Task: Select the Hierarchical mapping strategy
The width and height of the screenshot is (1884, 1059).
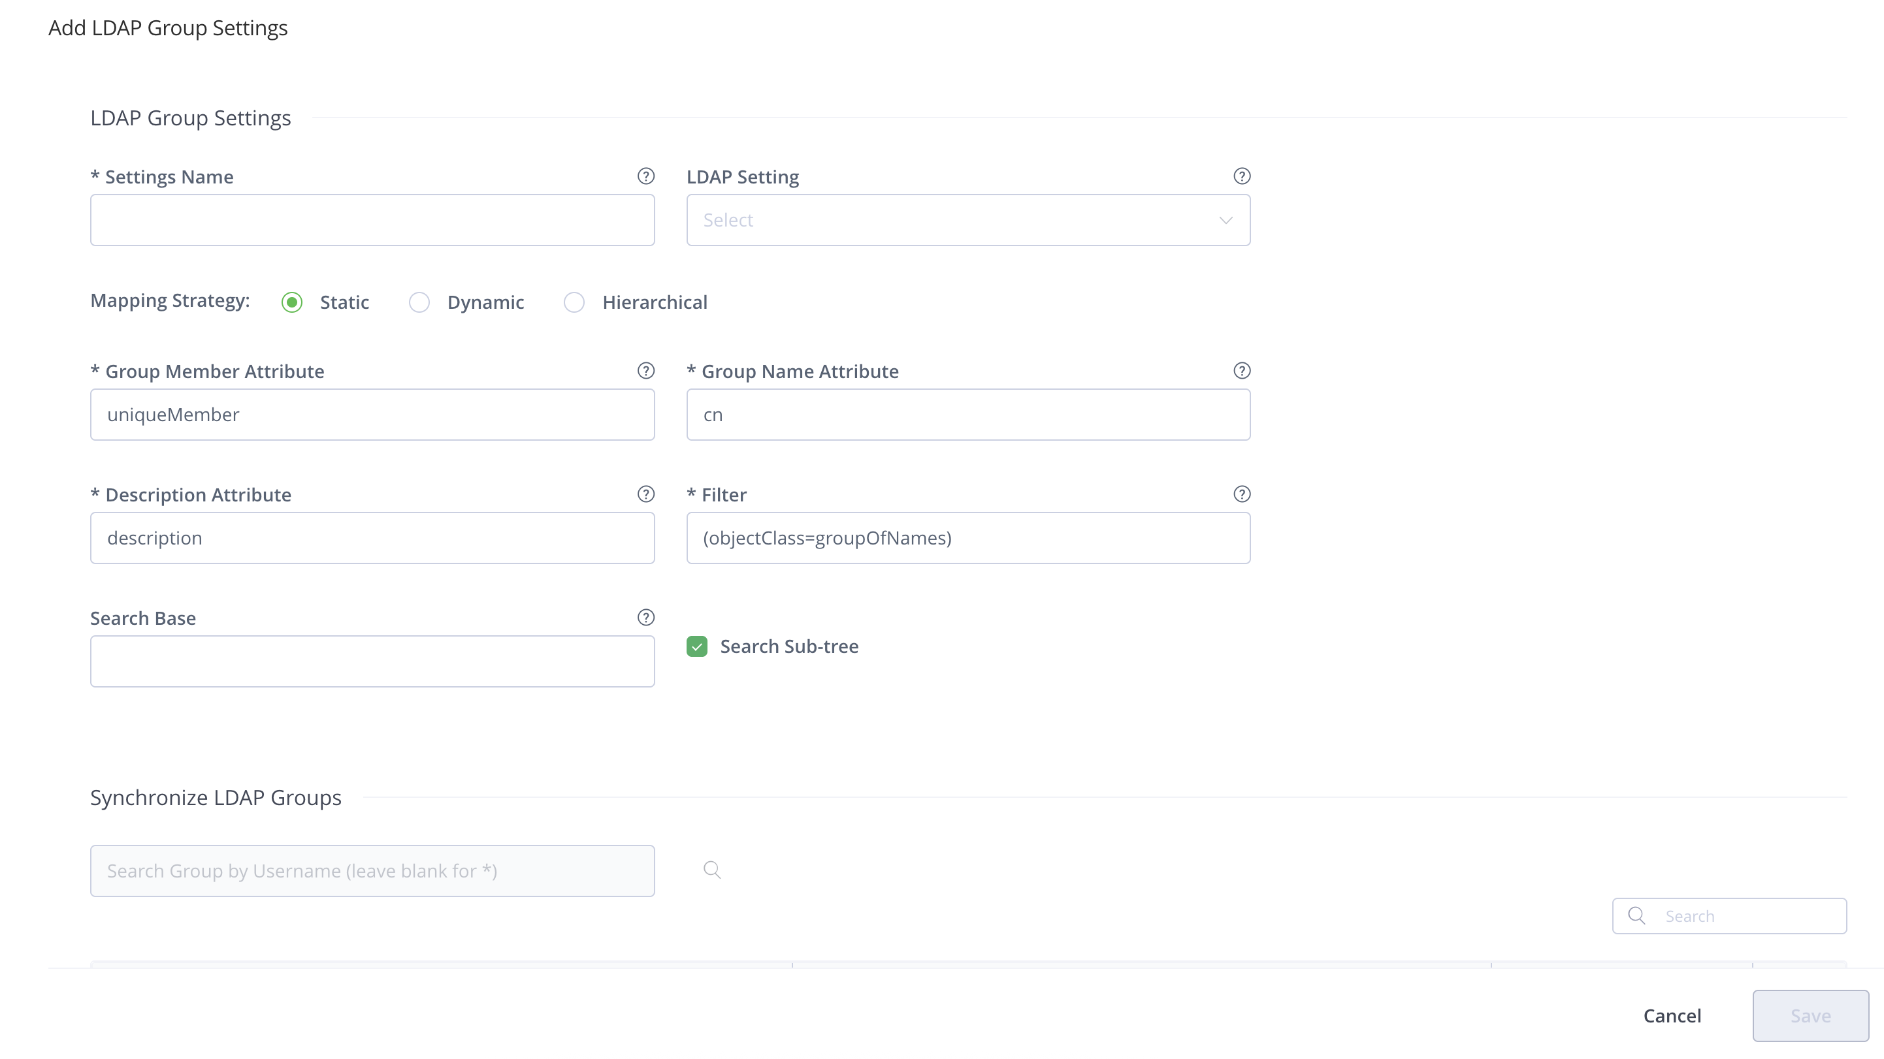Action: [x=574, y=302]
